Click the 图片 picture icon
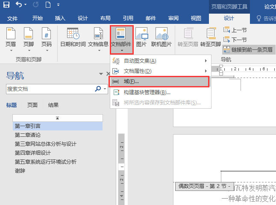 click(x=141, y=38)
